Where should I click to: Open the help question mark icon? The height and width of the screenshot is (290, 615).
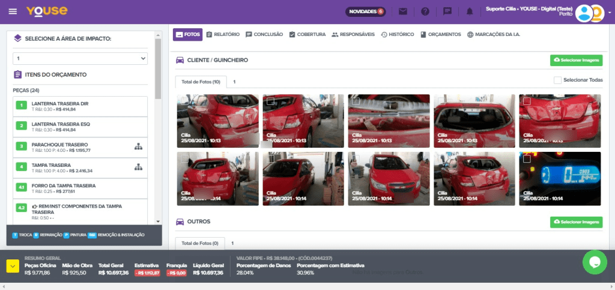(425, 11)
